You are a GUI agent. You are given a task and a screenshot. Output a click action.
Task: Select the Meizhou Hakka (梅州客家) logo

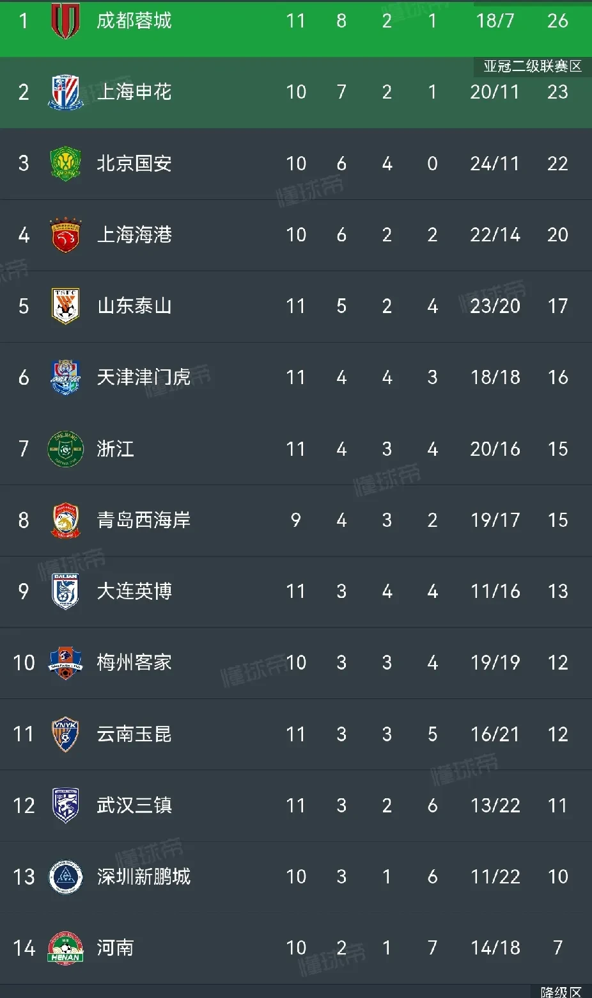click(65, 663)
